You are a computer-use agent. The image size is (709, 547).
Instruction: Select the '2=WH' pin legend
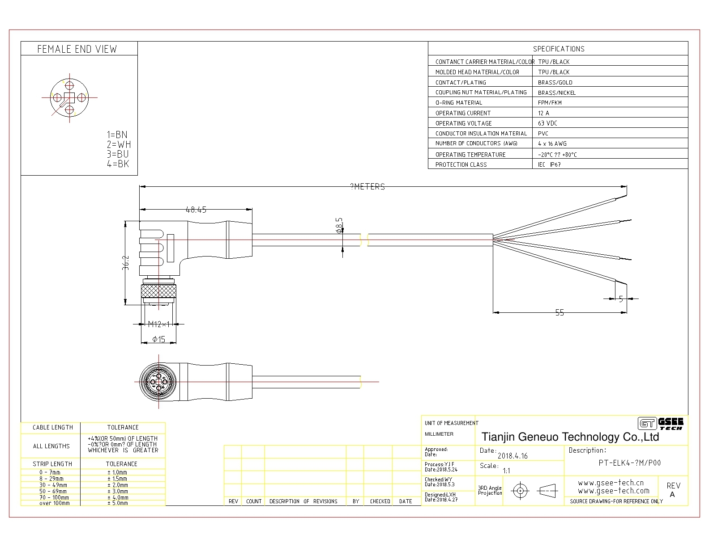(x=119, y=144)
